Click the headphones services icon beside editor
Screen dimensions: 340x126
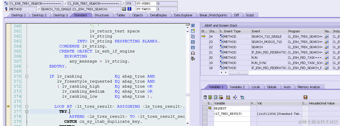point(193,53)
